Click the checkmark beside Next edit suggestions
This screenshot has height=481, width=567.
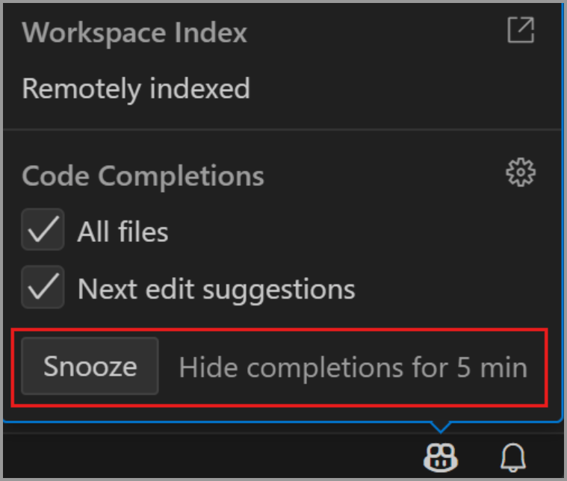[x=43, y=288]
